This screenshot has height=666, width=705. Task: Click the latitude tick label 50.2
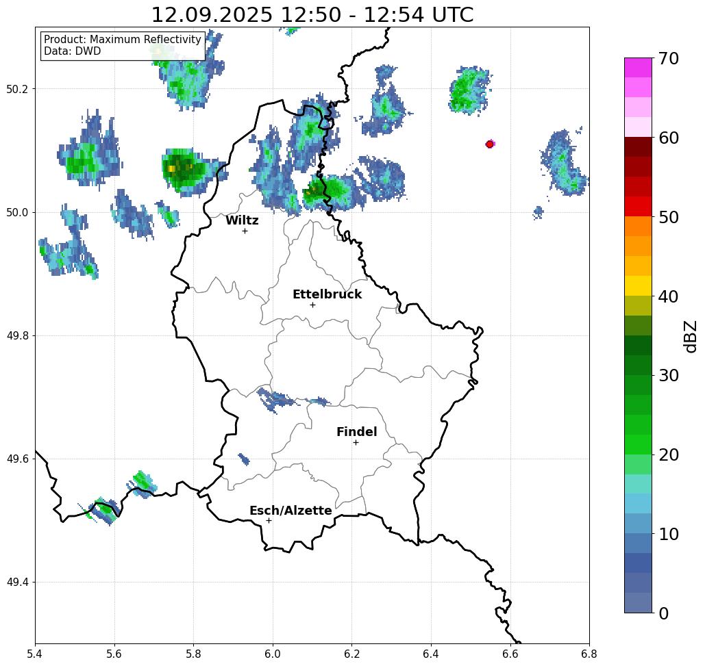[x=17, y=89]
